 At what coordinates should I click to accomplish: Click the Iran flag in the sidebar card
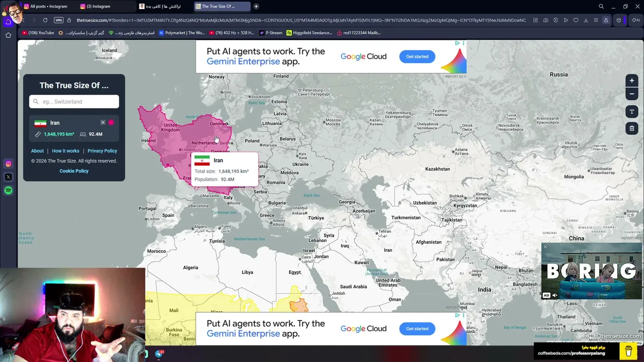(x=40, y=123)
